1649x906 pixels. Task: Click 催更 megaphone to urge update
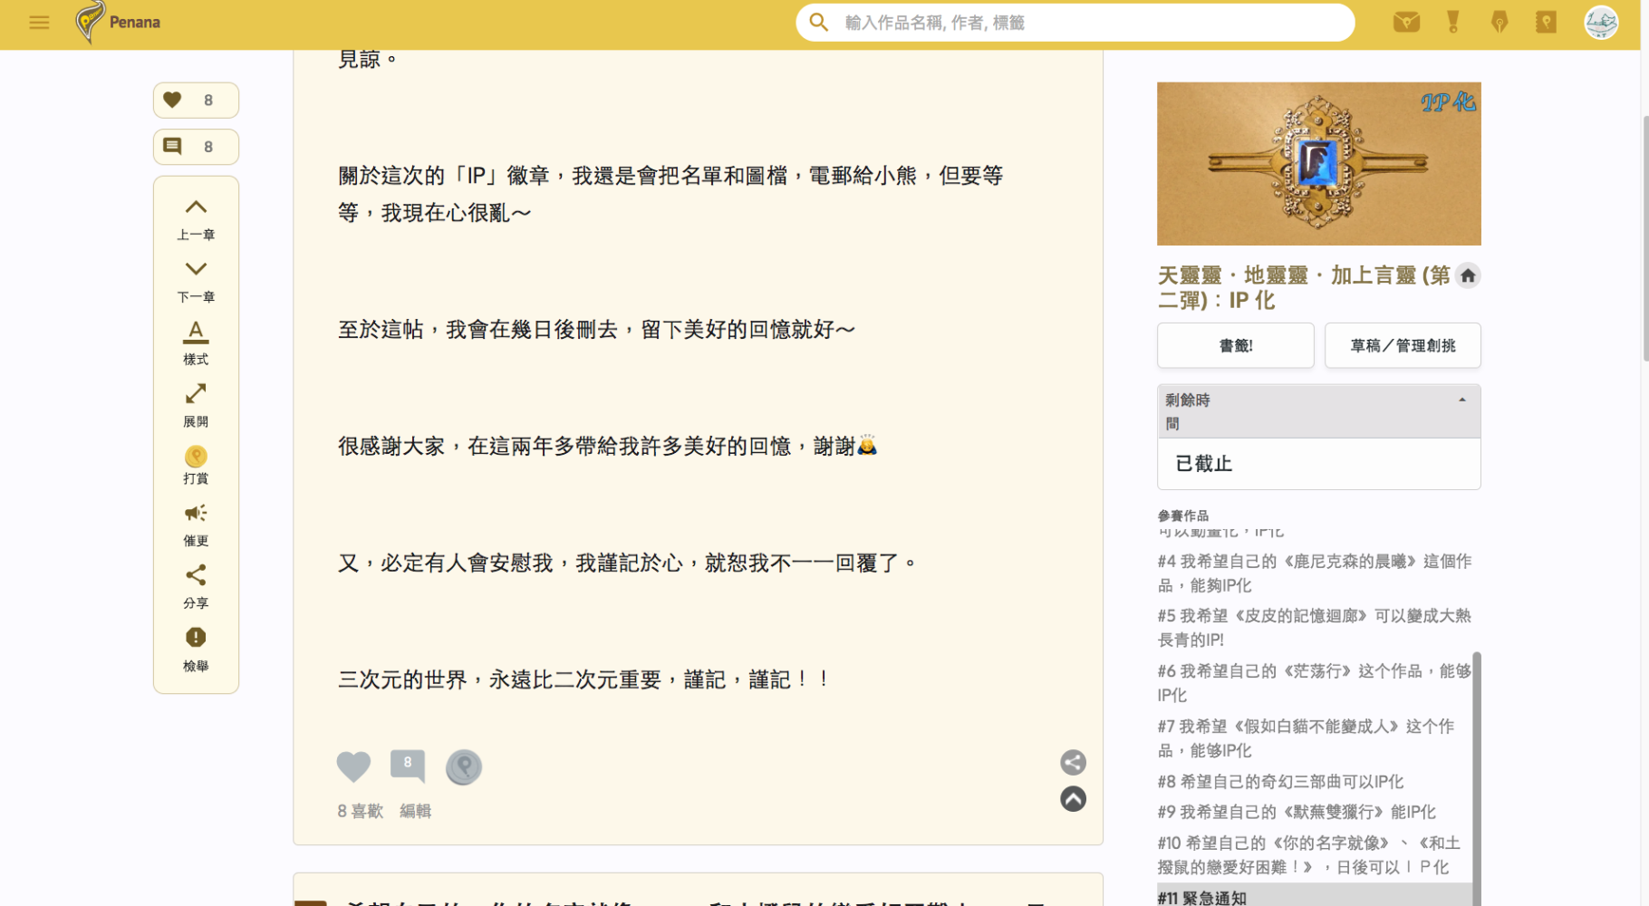tap(196, 525)
